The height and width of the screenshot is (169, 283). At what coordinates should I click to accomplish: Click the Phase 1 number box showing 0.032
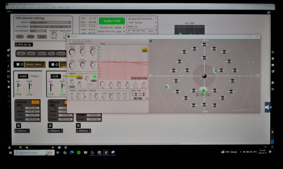[24, 76]
